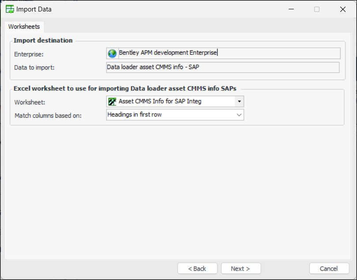357x280 pixels.
Task: Click the Import Data title text
Action: pos(34,9)
